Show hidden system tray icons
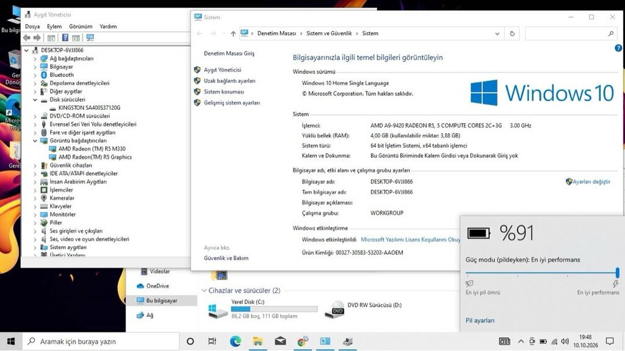625x351 pixels. pos(521,341)
